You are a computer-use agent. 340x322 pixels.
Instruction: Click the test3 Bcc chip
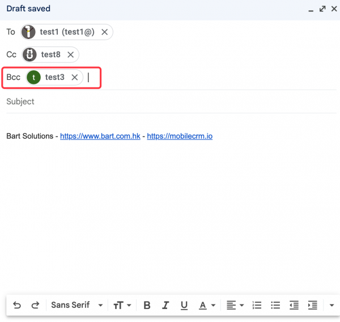click(54, 77)
